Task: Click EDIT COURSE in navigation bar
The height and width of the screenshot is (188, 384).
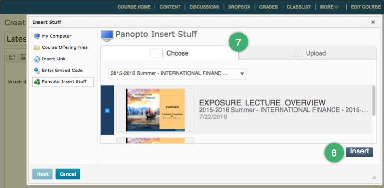Action: pos(366,7)
